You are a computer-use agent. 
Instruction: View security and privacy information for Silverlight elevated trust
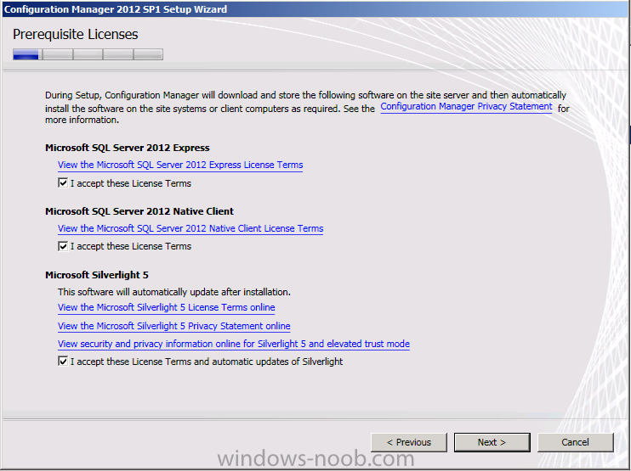tap(233, 344)
